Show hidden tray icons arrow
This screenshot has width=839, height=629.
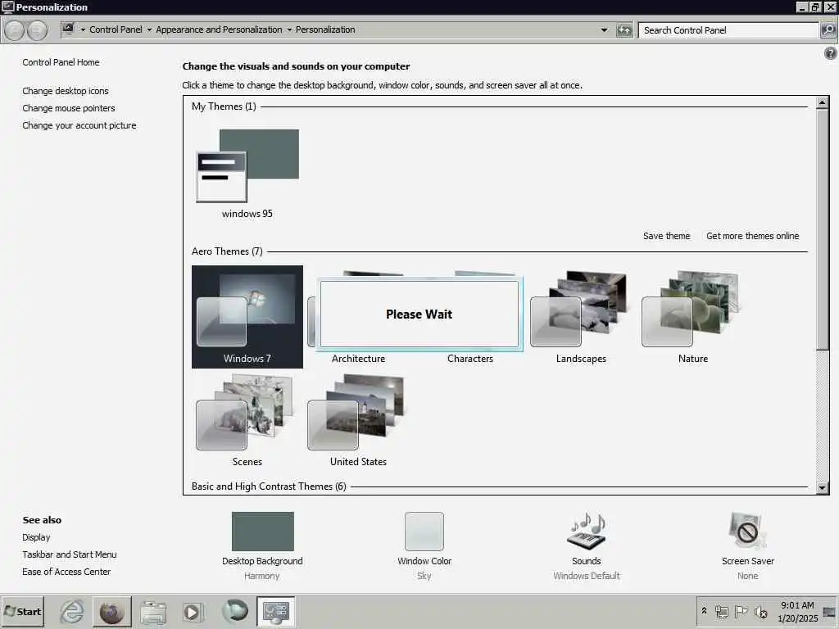click(x=704, y=610)
